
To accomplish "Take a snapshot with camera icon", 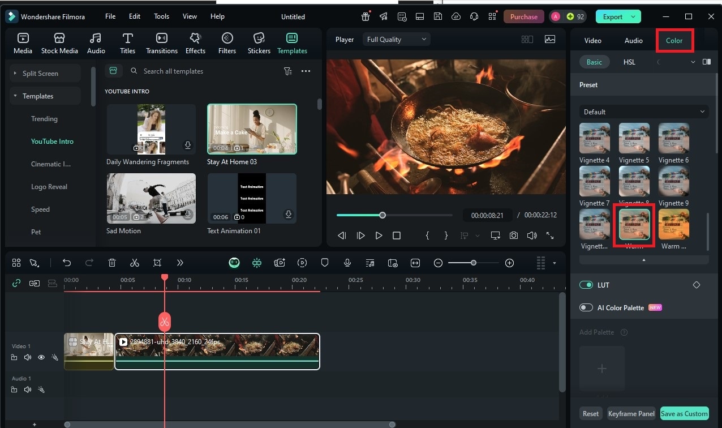I will pyautogui.click(x=513, y=236).
